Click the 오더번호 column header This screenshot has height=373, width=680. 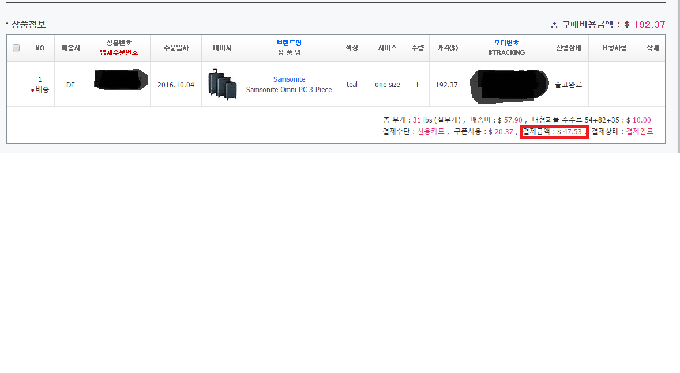tap(506, 43)
